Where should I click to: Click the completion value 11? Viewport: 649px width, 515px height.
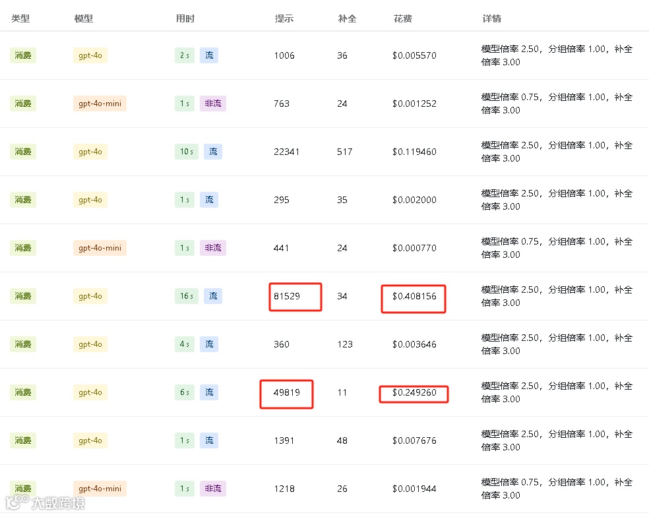342,392
